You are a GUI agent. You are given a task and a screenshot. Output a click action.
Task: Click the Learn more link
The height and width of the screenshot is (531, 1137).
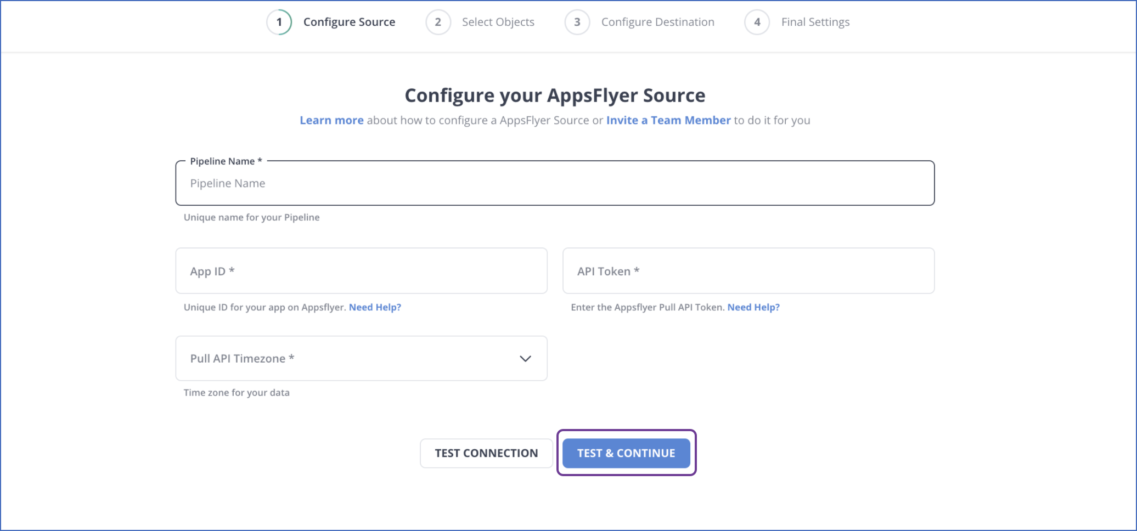click(331, 120)
